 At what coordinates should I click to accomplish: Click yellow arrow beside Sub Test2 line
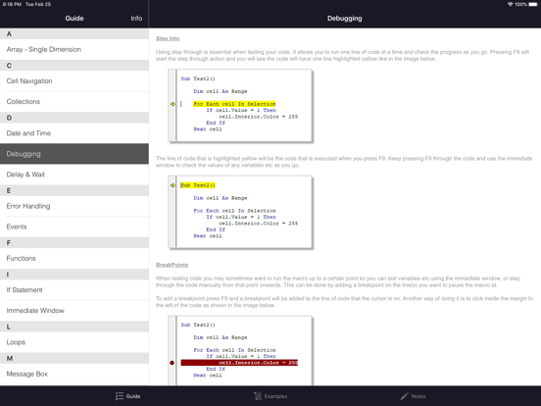pos(172,185)
